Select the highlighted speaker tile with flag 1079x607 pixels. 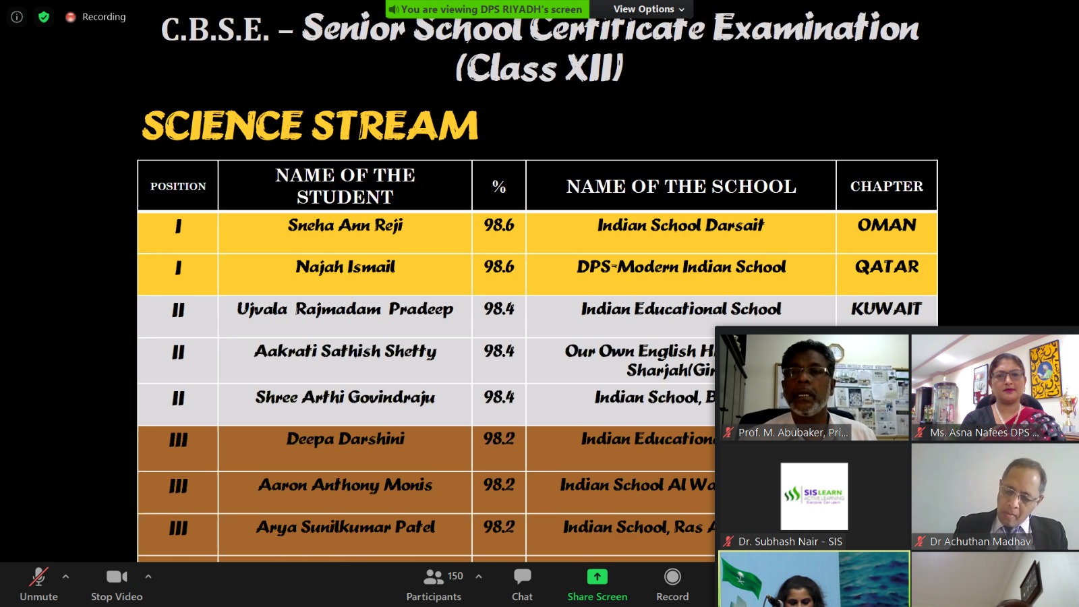click(x=814, y=580)
